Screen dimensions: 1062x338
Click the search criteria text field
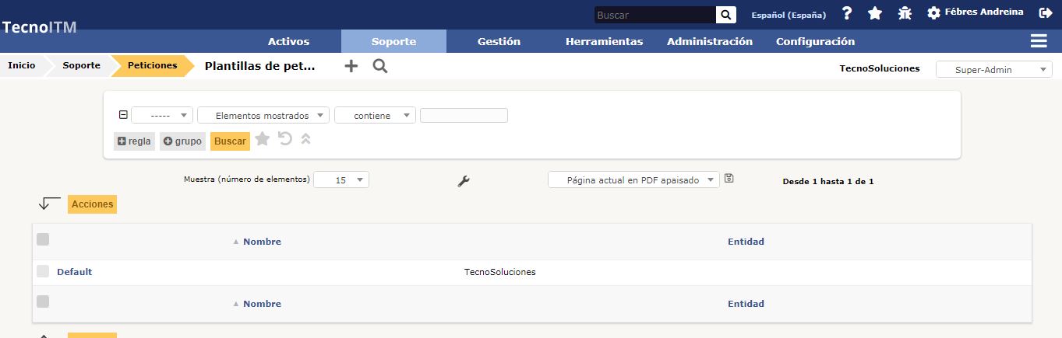click(x=464, y=116)
